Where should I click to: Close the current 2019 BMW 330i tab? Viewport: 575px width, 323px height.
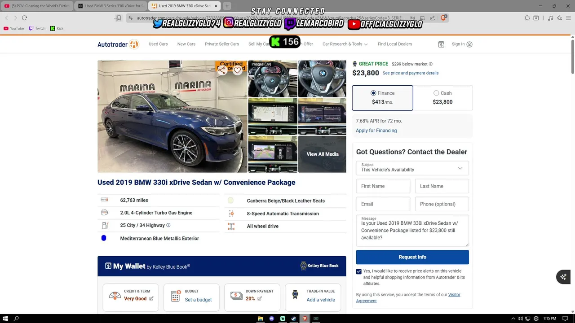tap(216, 6)
